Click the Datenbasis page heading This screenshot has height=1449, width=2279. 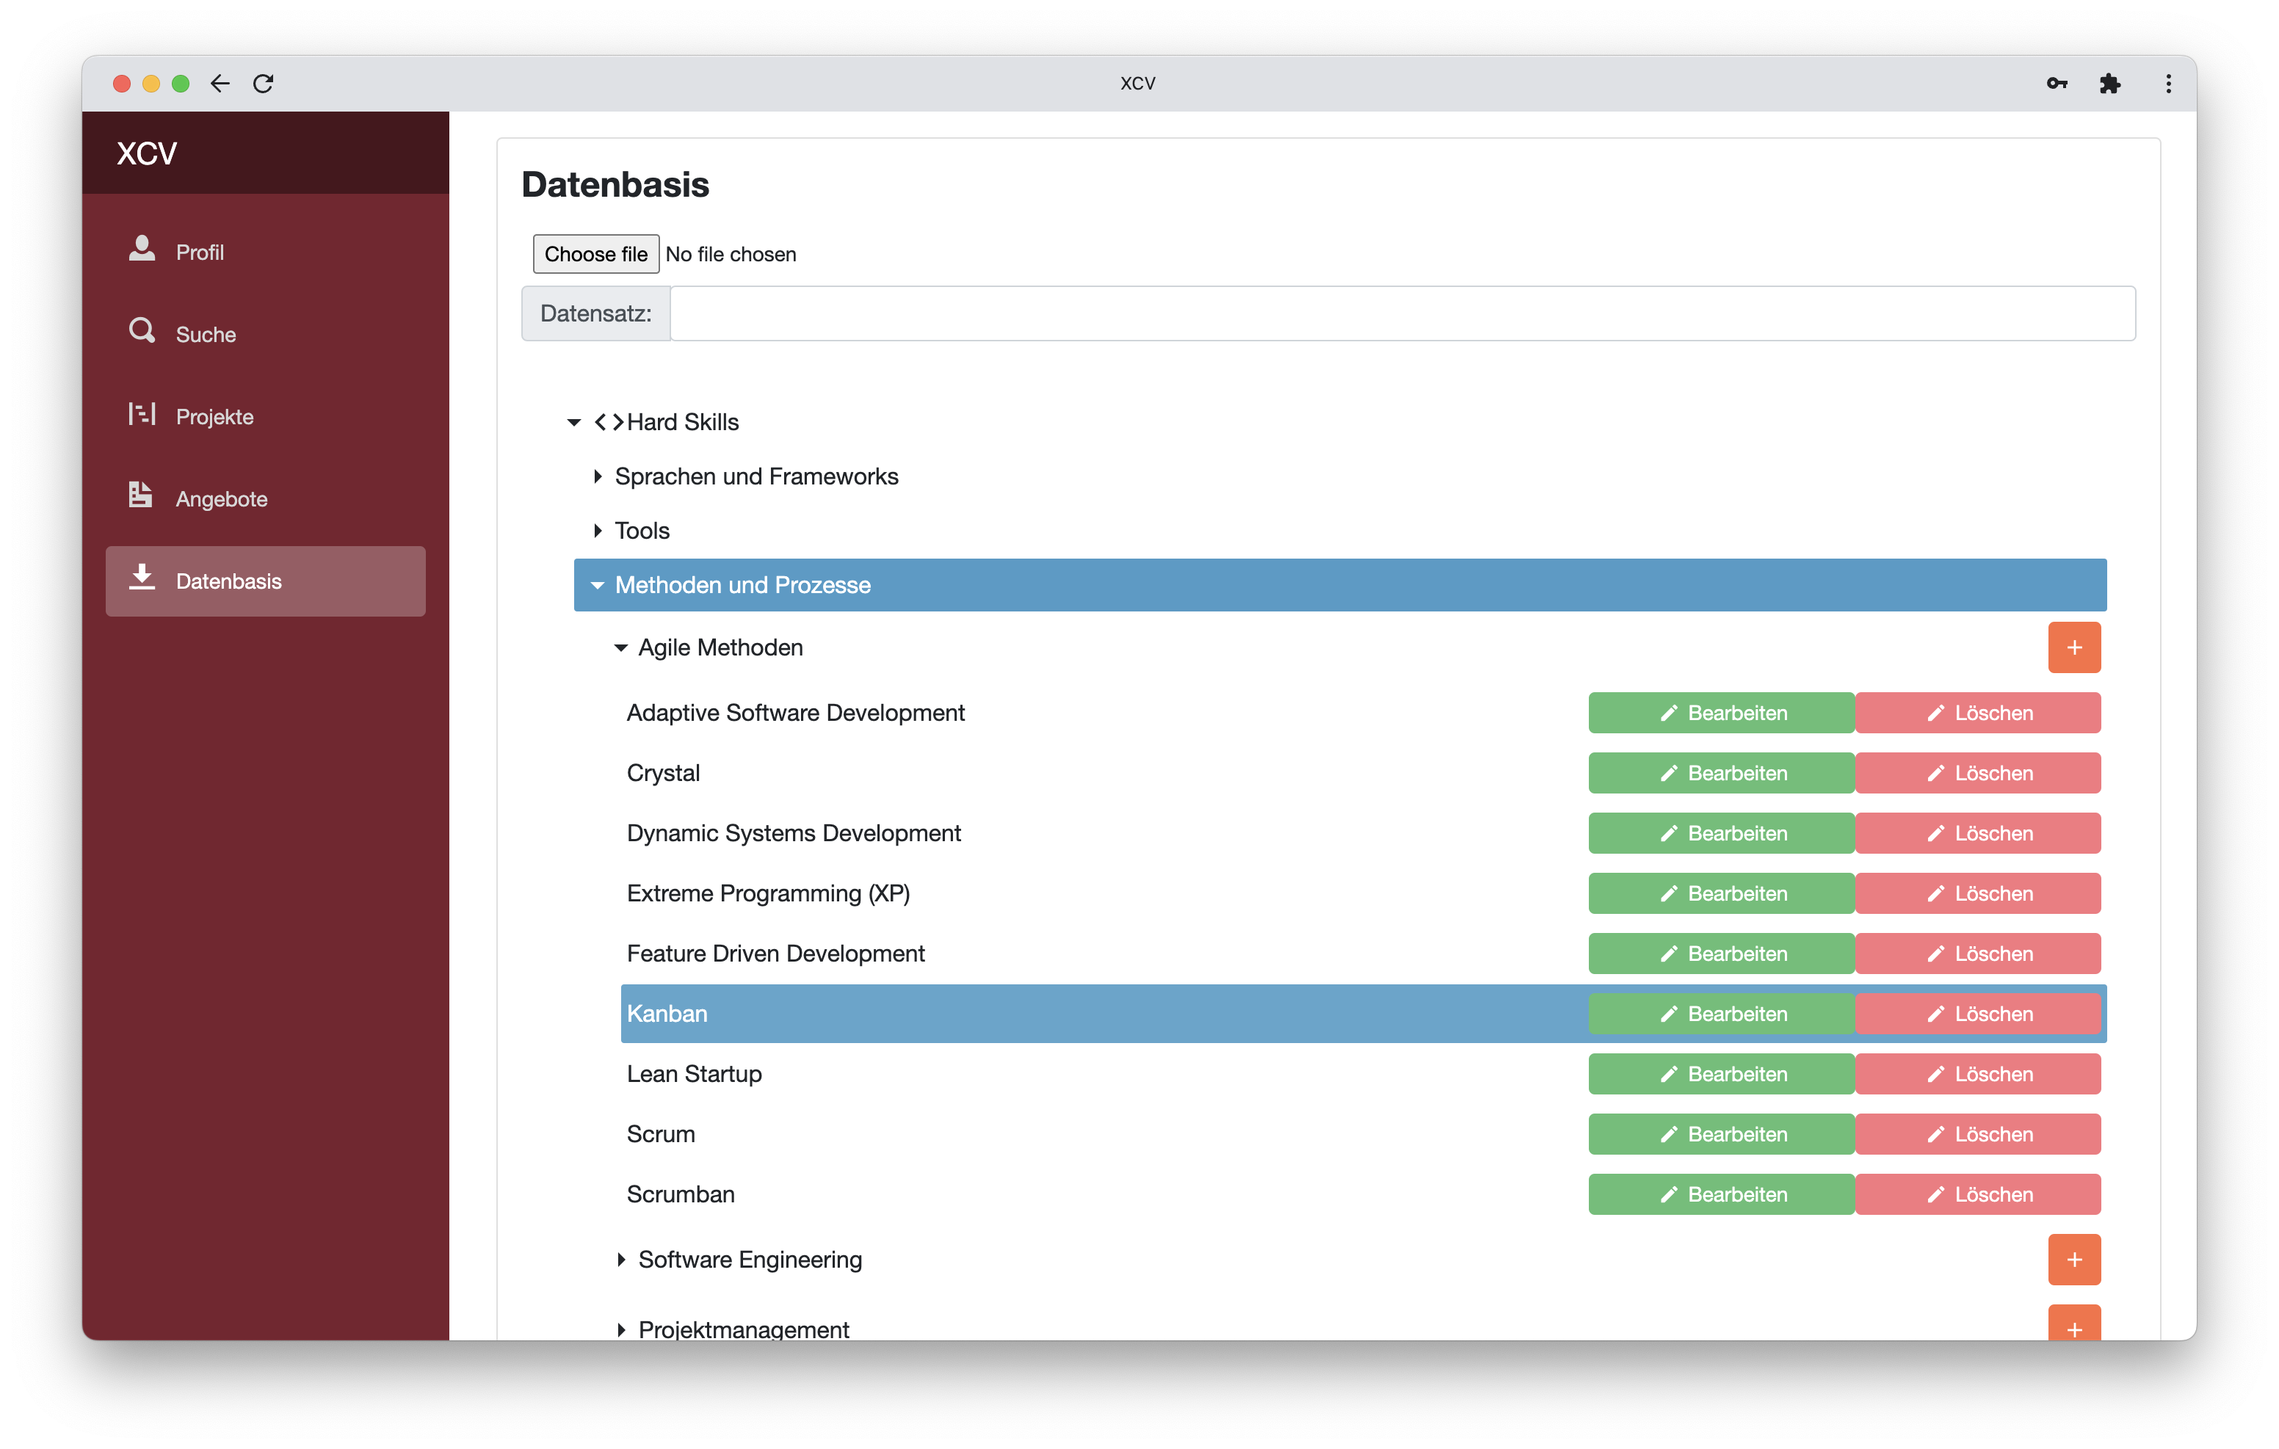click(x=615, y=184)
